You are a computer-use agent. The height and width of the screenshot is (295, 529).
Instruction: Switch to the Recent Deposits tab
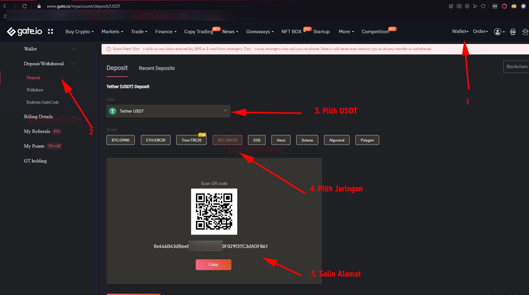[x=157, y=68]
